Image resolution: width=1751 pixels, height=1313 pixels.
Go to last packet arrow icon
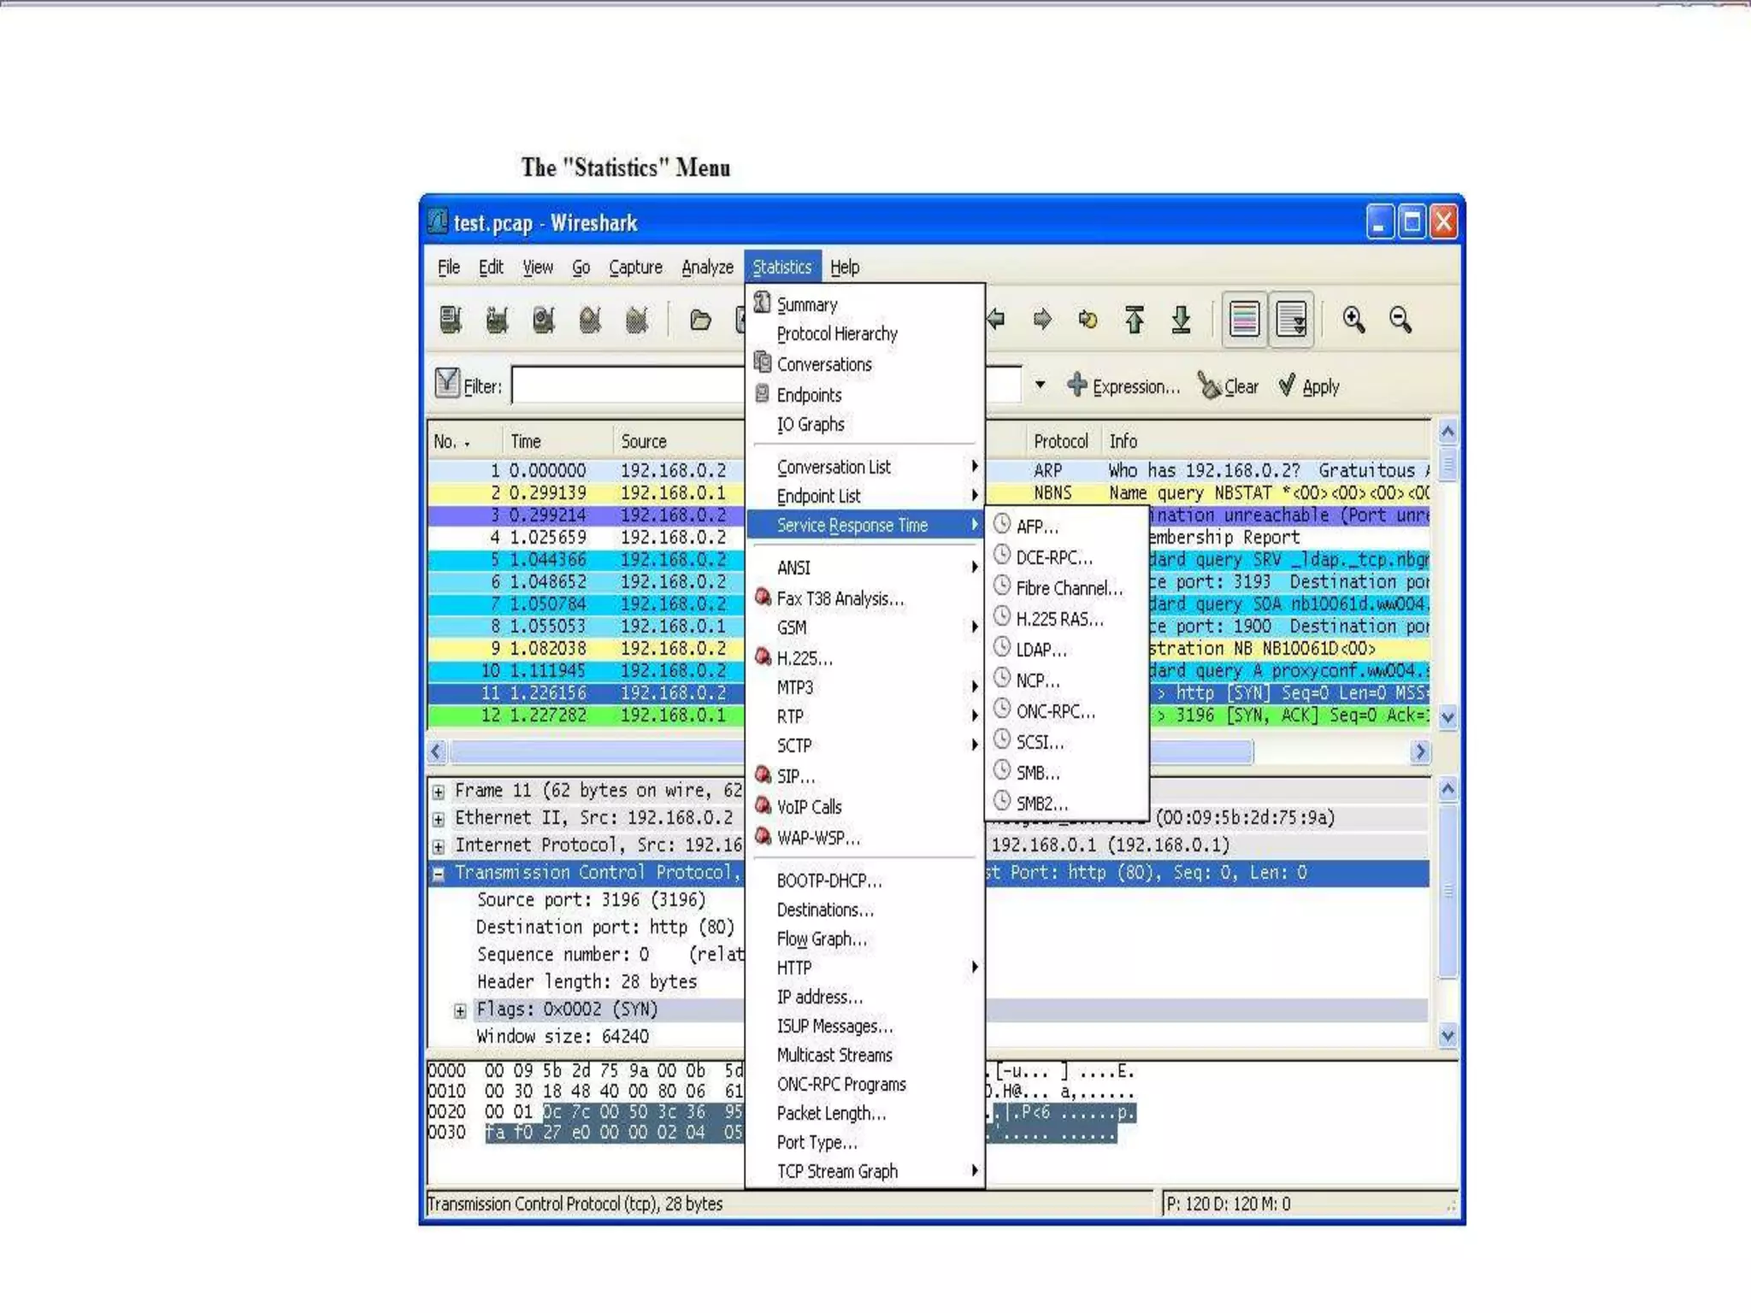point(1181,320)
